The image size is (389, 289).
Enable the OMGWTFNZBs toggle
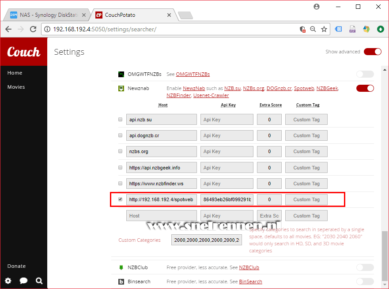(x=365, y=74)
